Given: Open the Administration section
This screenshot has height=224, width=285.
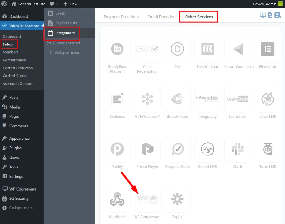Looking at the screenshot, I should (14, 60).
